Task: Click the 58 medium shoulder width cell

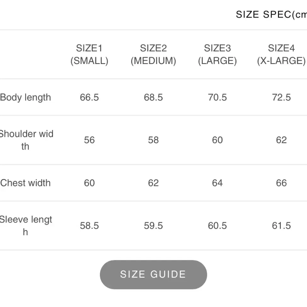Action: [153, 140]
